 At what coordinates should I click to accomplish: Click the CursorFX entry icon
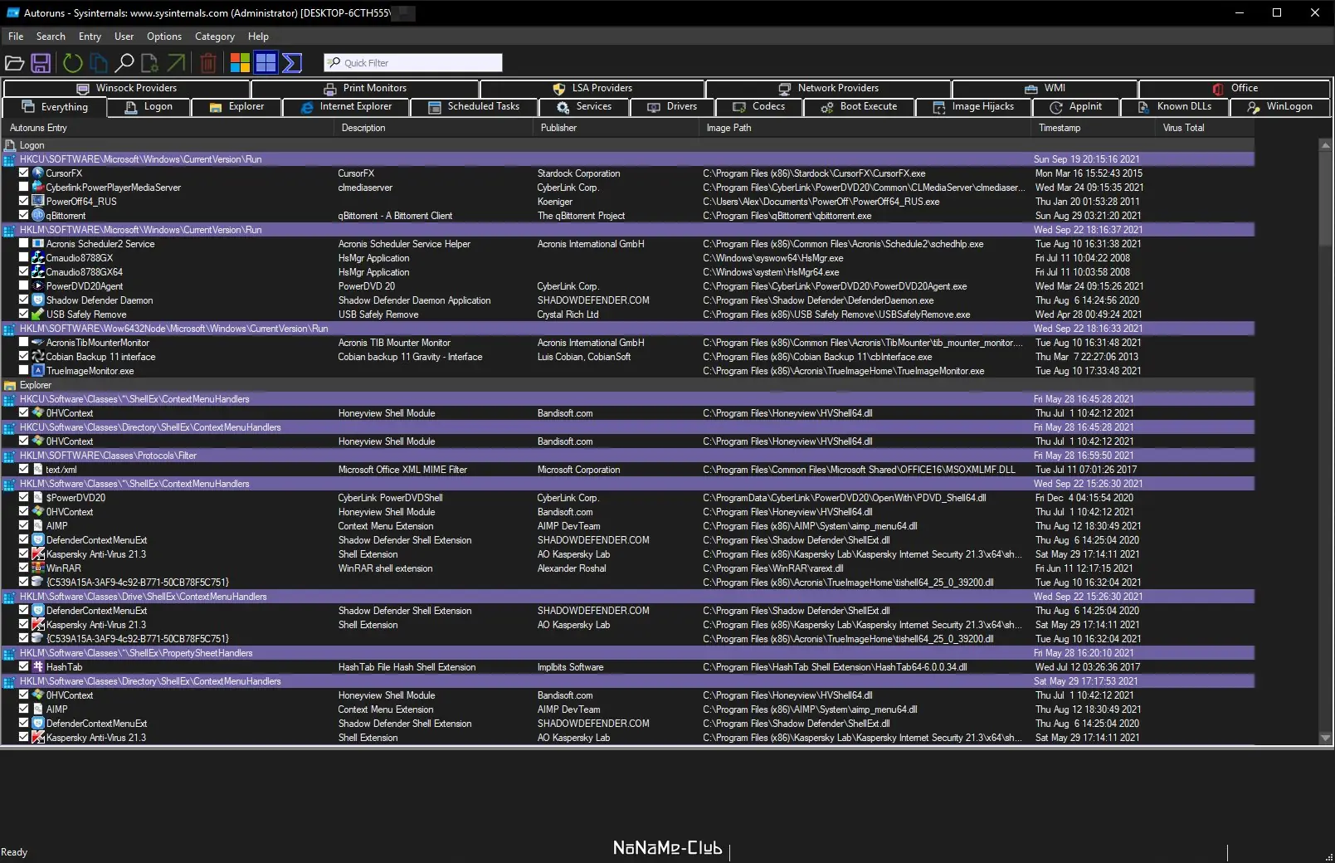click(37, 173)
